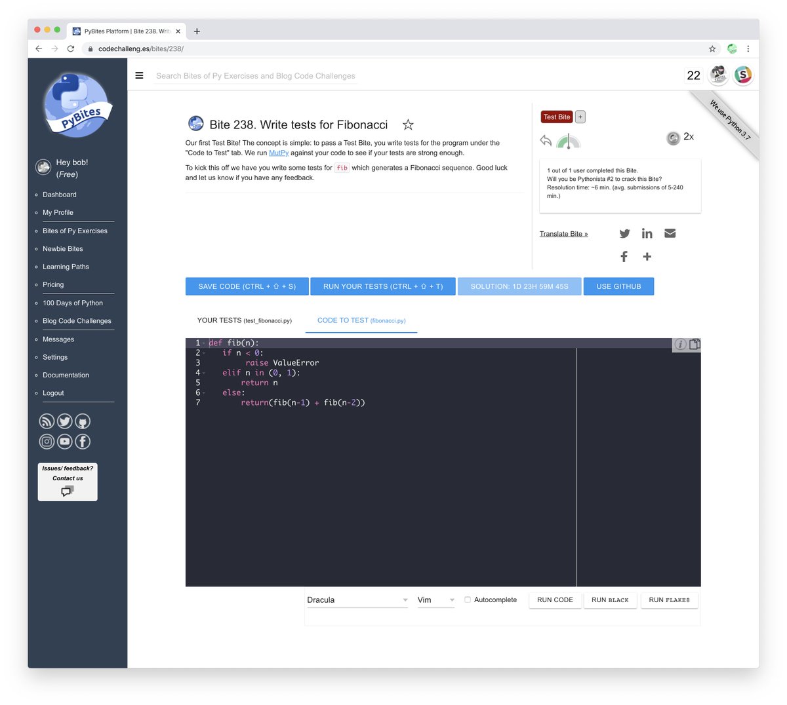
Task: Click the RUN CODE button
Action: pos(555,600)
